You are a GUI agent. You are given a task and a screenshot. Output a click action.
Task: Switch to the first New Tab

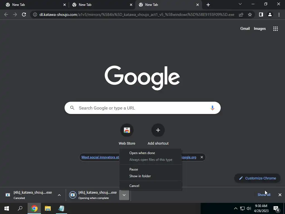(x=35, y=5)
